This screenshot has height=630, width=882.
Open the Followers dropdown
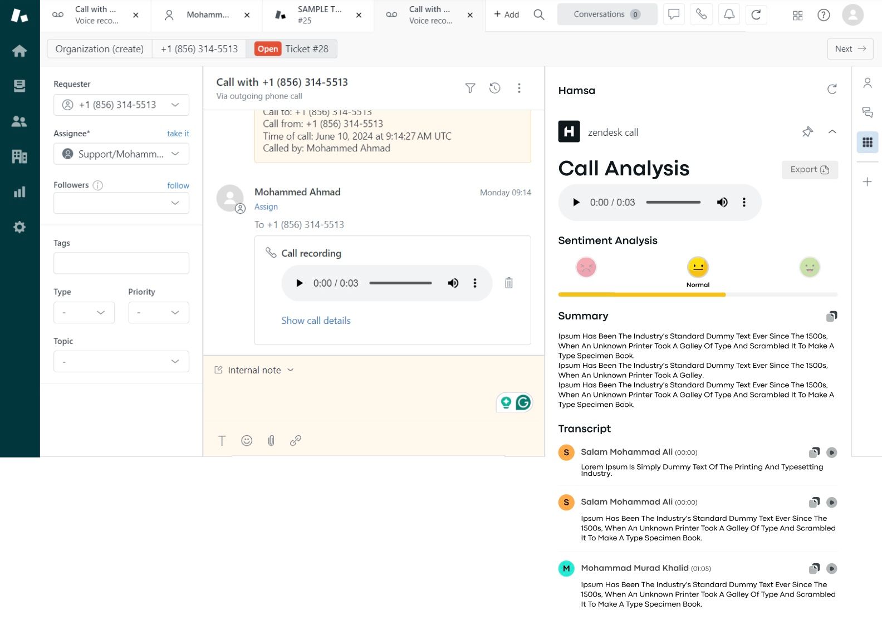[x=121, y=203]
